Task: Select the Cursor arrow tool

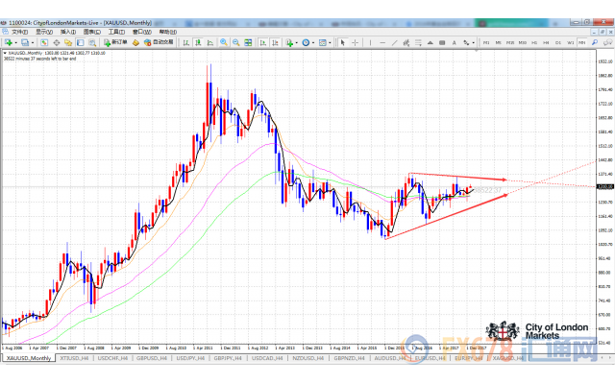Action: point(343,42)
